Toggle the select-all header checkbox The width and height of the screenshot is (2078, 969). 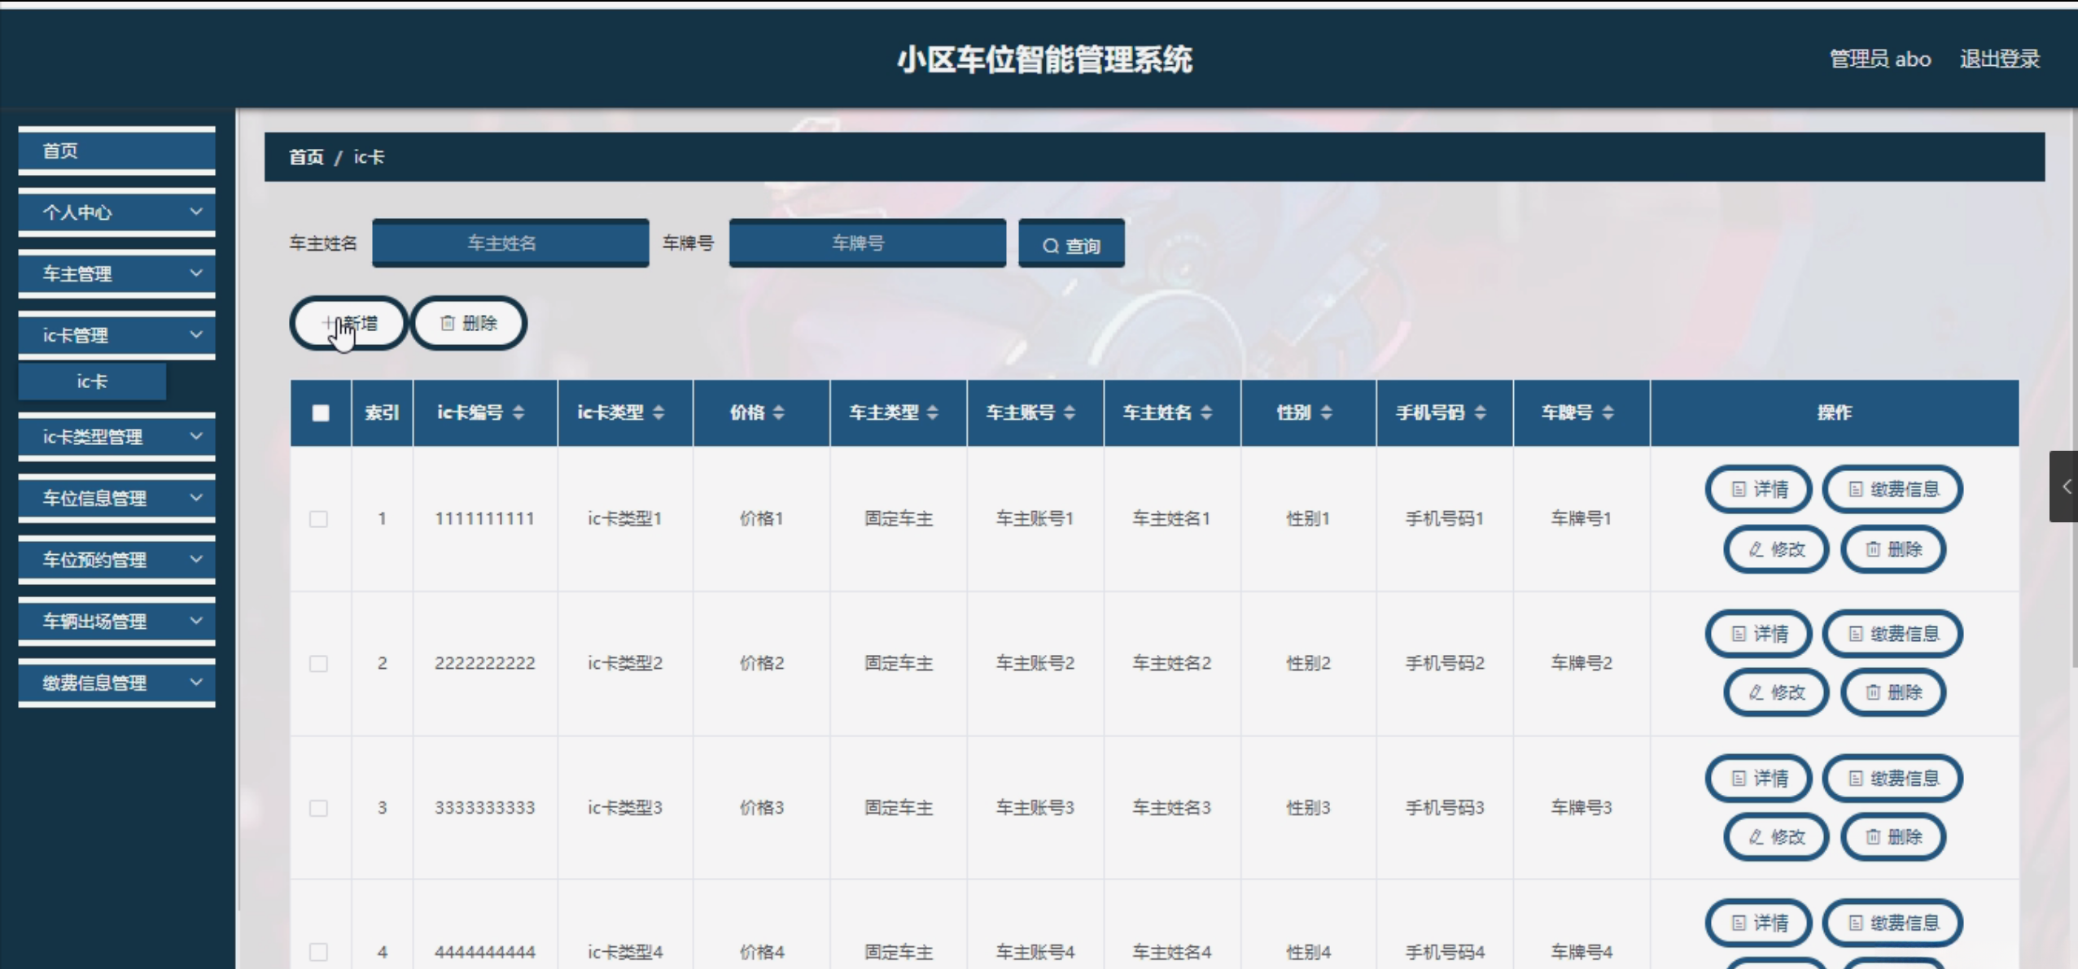click(x=321, y=412)
